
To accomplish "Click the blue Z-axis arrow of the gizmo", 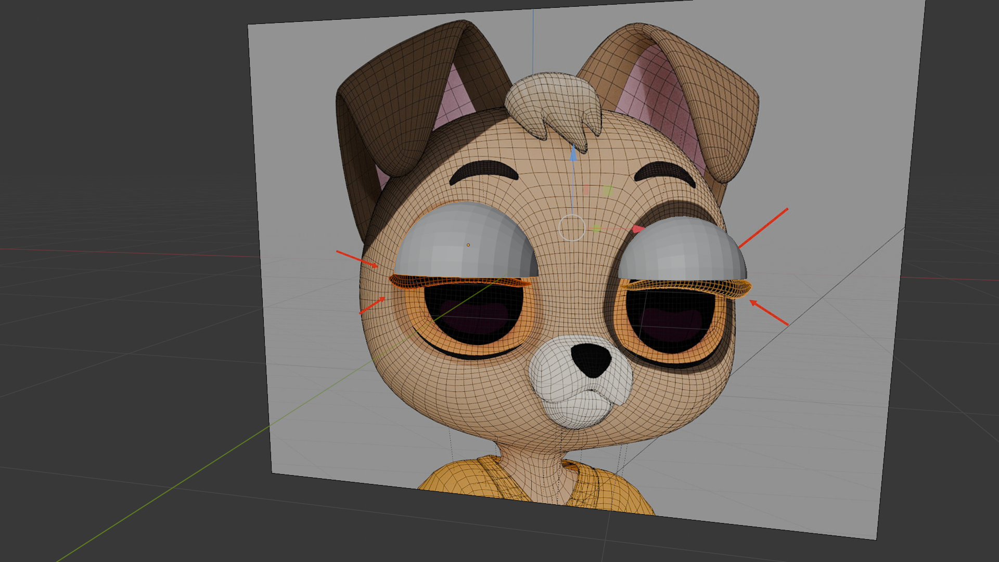I will coord(573,153).
